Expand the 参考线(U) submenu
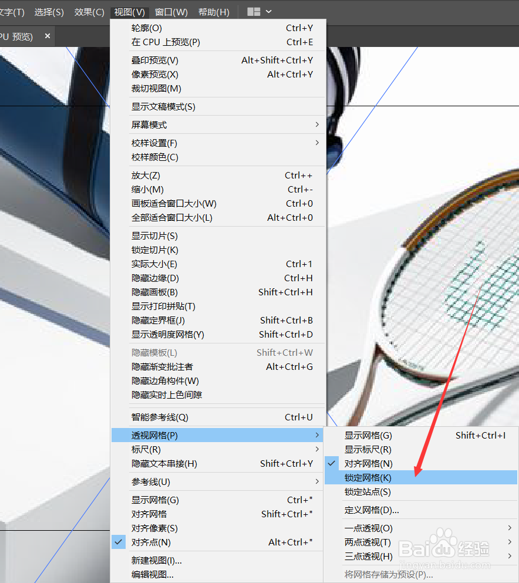The width and height of the screenshot is (519, 583). [x=218, y=482]
